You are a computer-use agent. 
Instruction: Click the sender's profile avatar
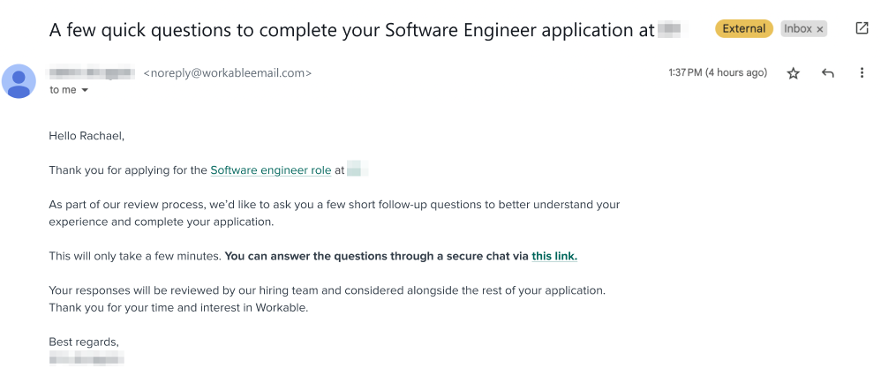(x=19, y=81)
